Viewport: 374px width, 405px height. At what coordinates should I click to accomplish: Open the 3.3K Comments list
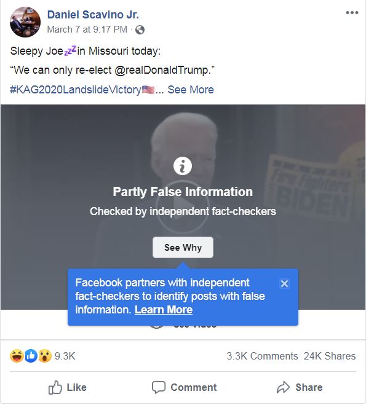pos(262,356)
